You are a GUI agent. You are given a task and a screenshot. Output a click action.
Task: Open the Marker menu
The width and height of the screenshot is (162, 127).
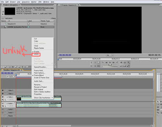(x=34, y=2)
